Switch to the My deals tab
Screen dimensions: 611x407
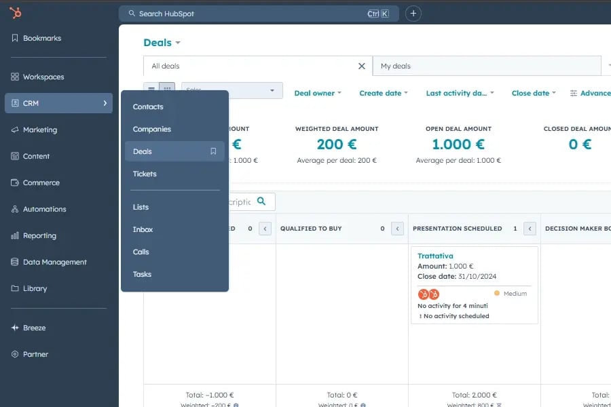(x=487, y=66)
